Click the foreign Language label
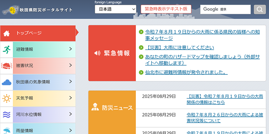The width and height of the screenshot is (269, 134). (x=108, y=2)
